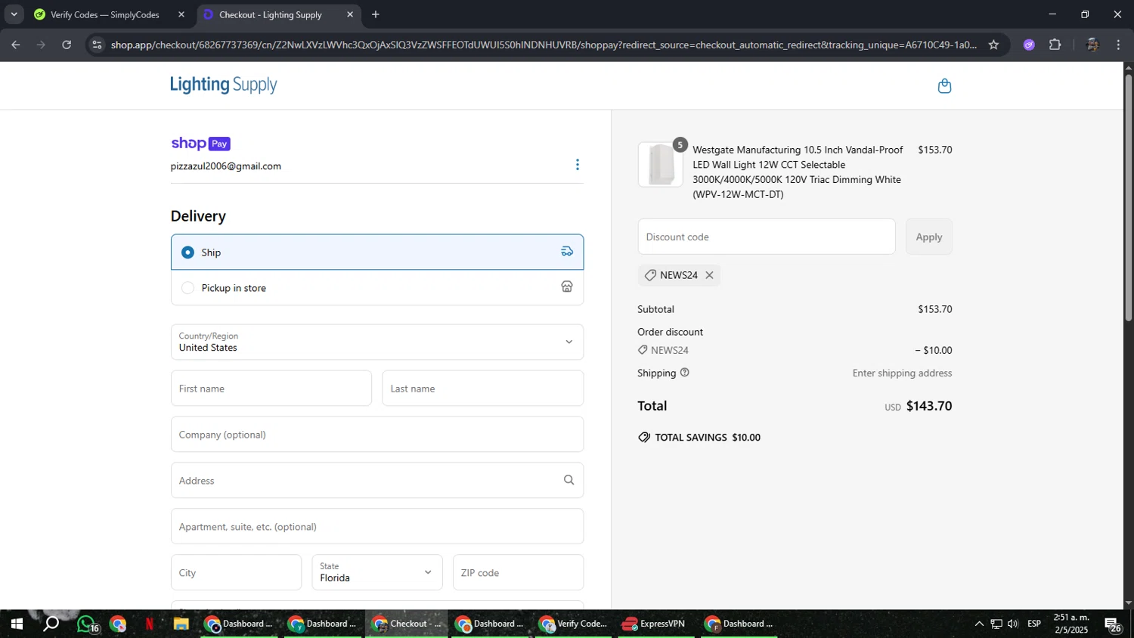Viewport: 1134px width, 638px height.
Task: Select Pickup in store option
Action: point(377,287)
